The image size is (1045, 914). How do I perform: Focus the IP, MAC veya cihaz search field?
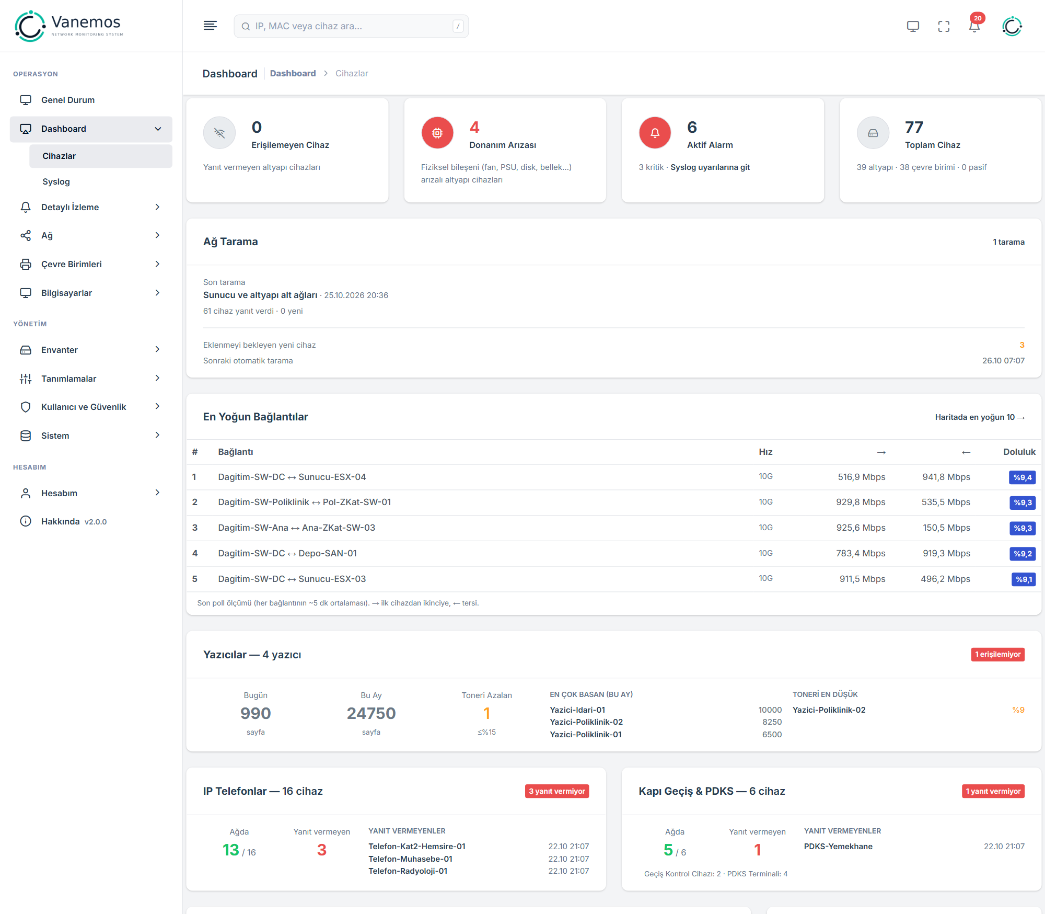(351, 26)
